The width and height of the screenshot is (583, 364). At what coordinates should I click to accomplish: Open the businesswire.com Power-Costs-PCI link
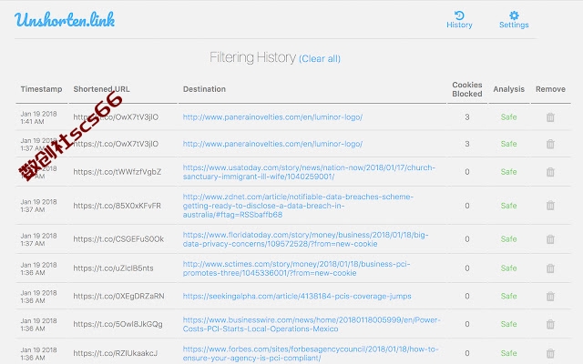(x=312, y=324)
